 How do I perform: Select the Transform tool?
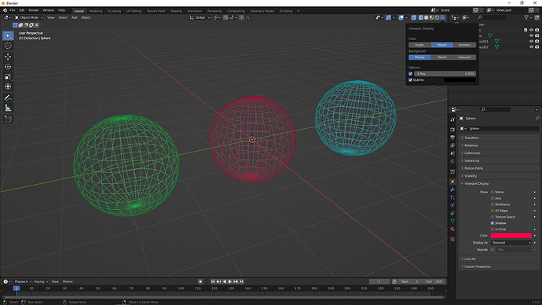tap(8, 86)
